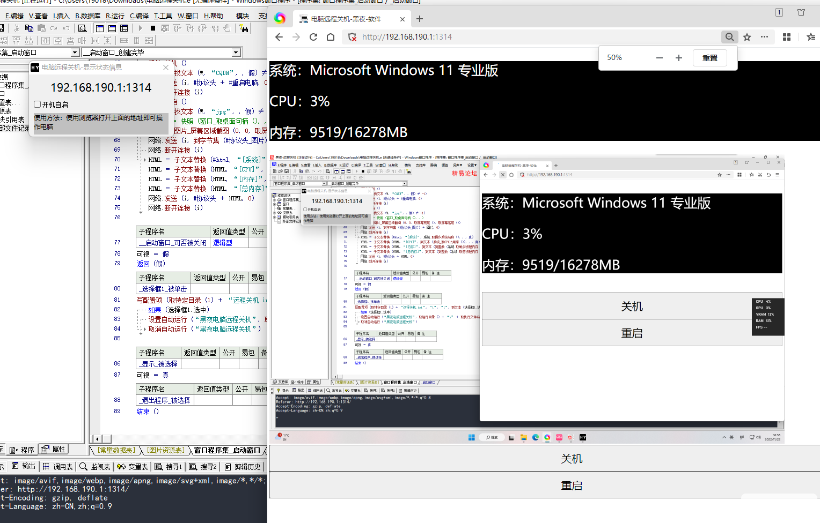Open the 启动窗口 assembly dropdown
The height and width of the screenshot is (523, 820).
75,53
